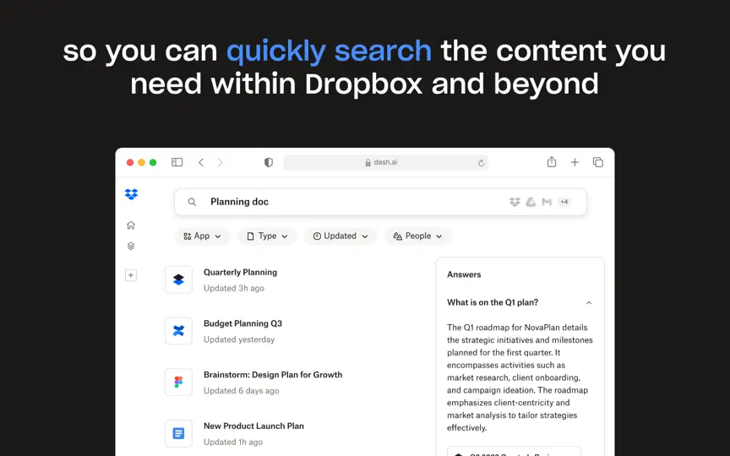Image resolution: width=730 pixels, height=456 pixels.
Task: Click the plus add icon in sidebar
Action: (131, 275)
